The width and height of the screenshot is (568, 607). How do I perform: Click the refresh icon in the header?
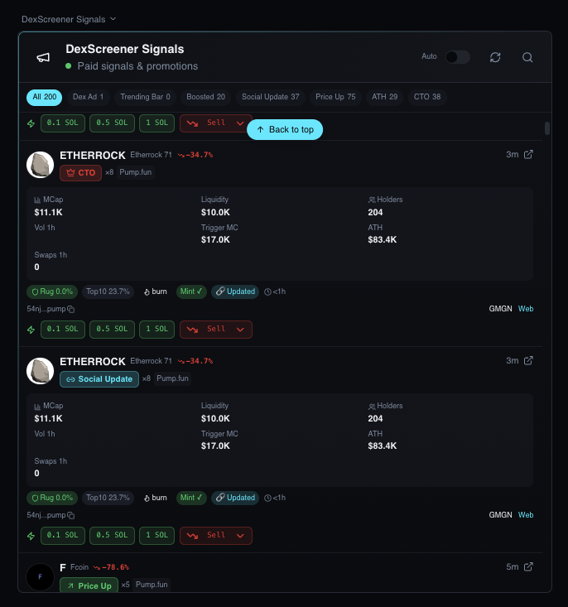point(495,57)
